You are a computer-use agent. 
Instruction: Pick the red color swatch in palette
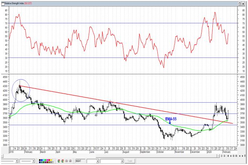49,160
